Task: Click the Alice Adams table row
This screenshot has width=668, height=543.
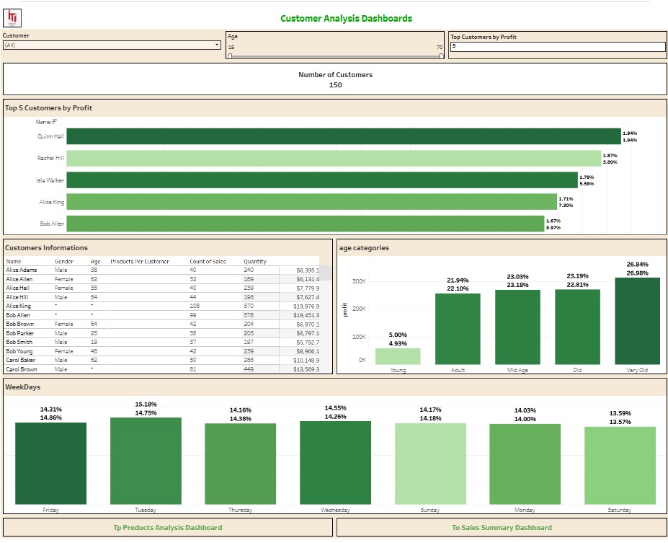Action: click(x=162, y=270)
